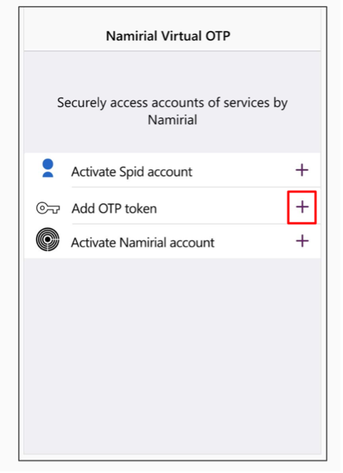This screenshot has width=343, height=473.
Task: Click the key icon for OTP token
Action: [x=48, y=209]
